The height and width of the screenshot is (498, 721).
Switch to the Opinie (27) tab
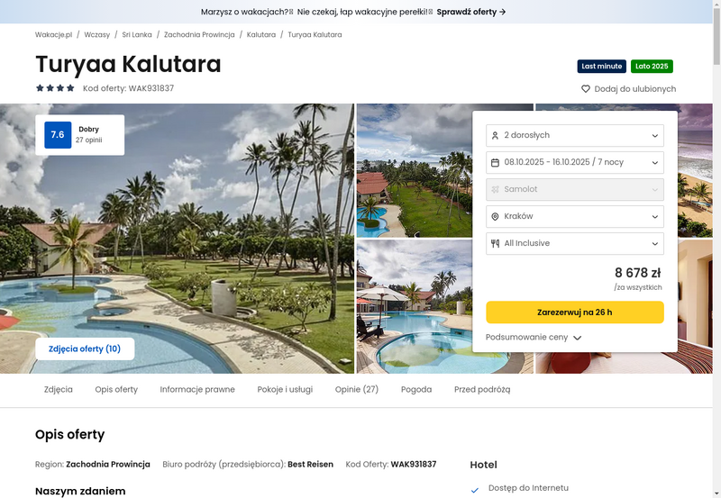pos(357,390)
